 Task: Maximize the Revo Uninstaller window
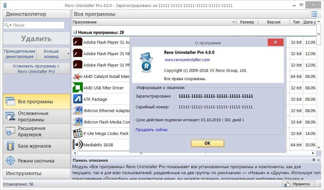coord(302,5)
